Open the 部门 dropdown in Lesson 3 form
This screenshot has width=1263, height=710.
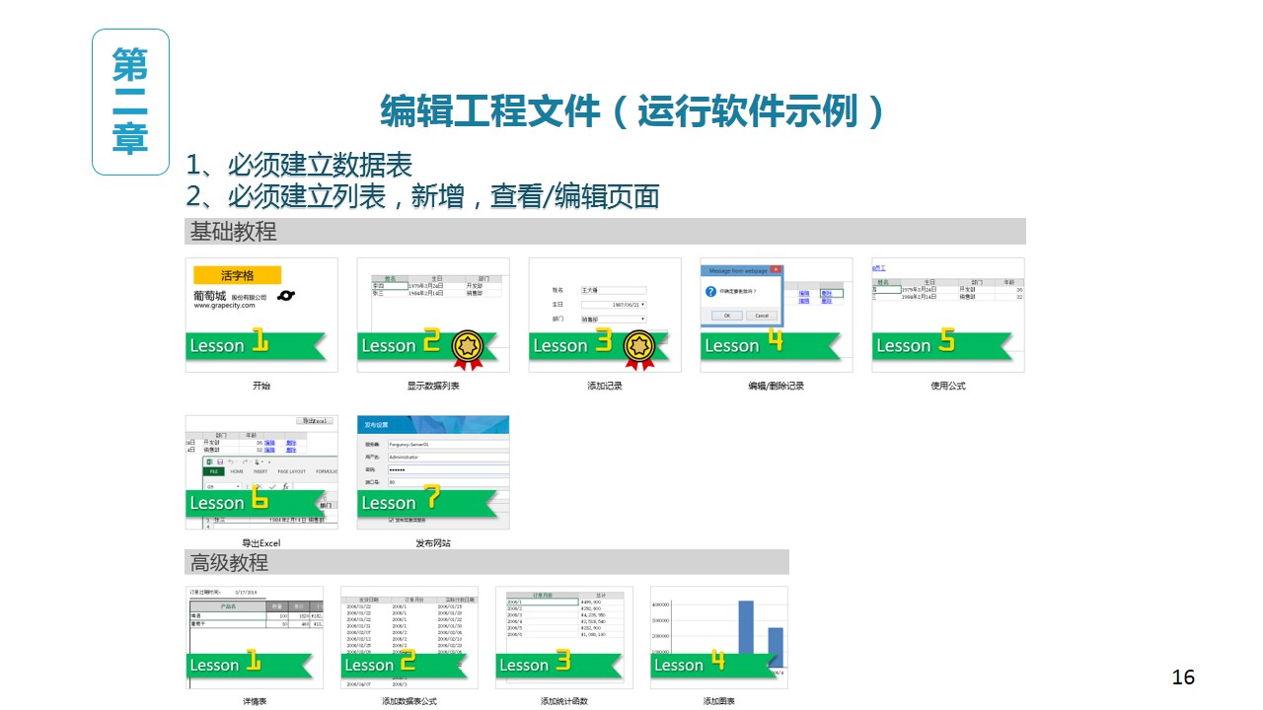[642, 319]
